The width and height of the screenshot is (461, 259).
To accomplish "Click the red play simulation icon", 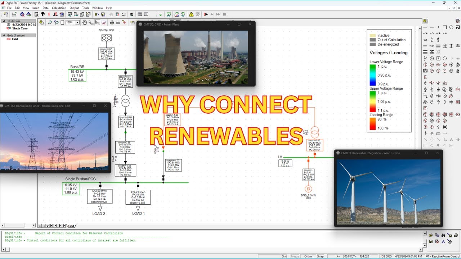I will 206,14.
